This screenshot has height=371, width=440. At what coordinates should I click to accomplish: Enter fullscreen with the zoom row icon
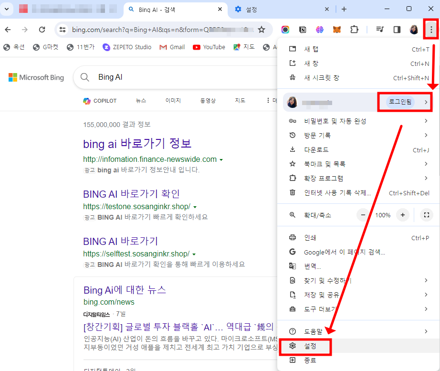click(427, 215)
